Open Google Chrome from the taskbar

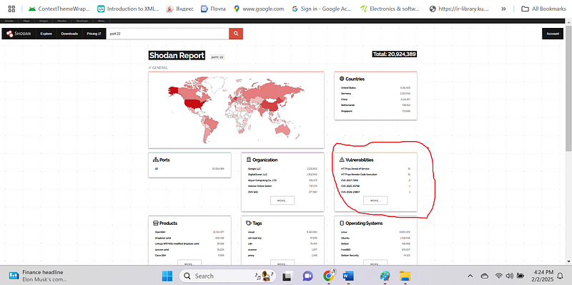(x=329, y=276)
